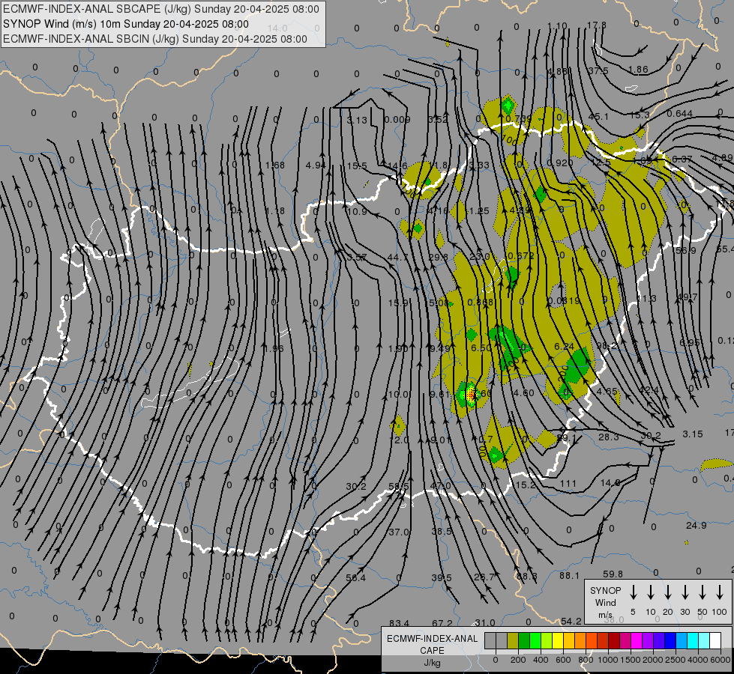Click the map value '83.4'

[x=399, y=622]
